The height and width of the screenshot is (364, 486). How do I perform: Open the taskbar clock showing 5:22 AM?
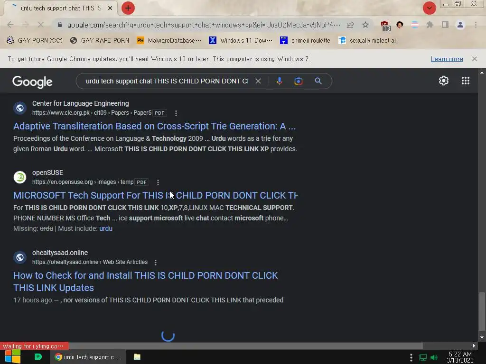pos(460,357)
